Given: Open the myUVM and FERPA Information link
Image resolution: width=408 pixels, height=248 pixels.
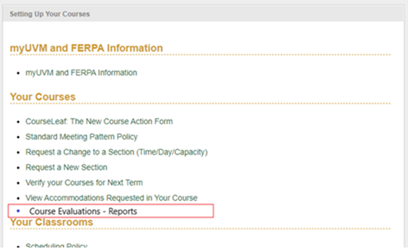Looking at the screenshot, I should pyautogui.click(x=81, y=73).
